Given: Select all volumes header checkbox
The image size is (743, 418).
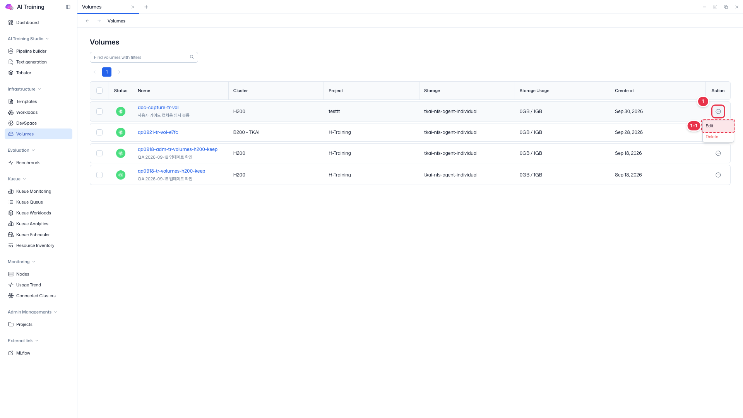Looking at the screenshot, I should tap(99, 91).
